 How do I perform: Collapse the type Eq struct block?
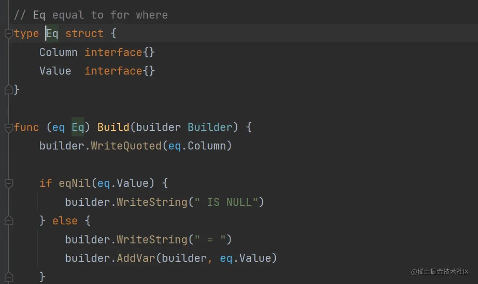[x=9, y=34]
